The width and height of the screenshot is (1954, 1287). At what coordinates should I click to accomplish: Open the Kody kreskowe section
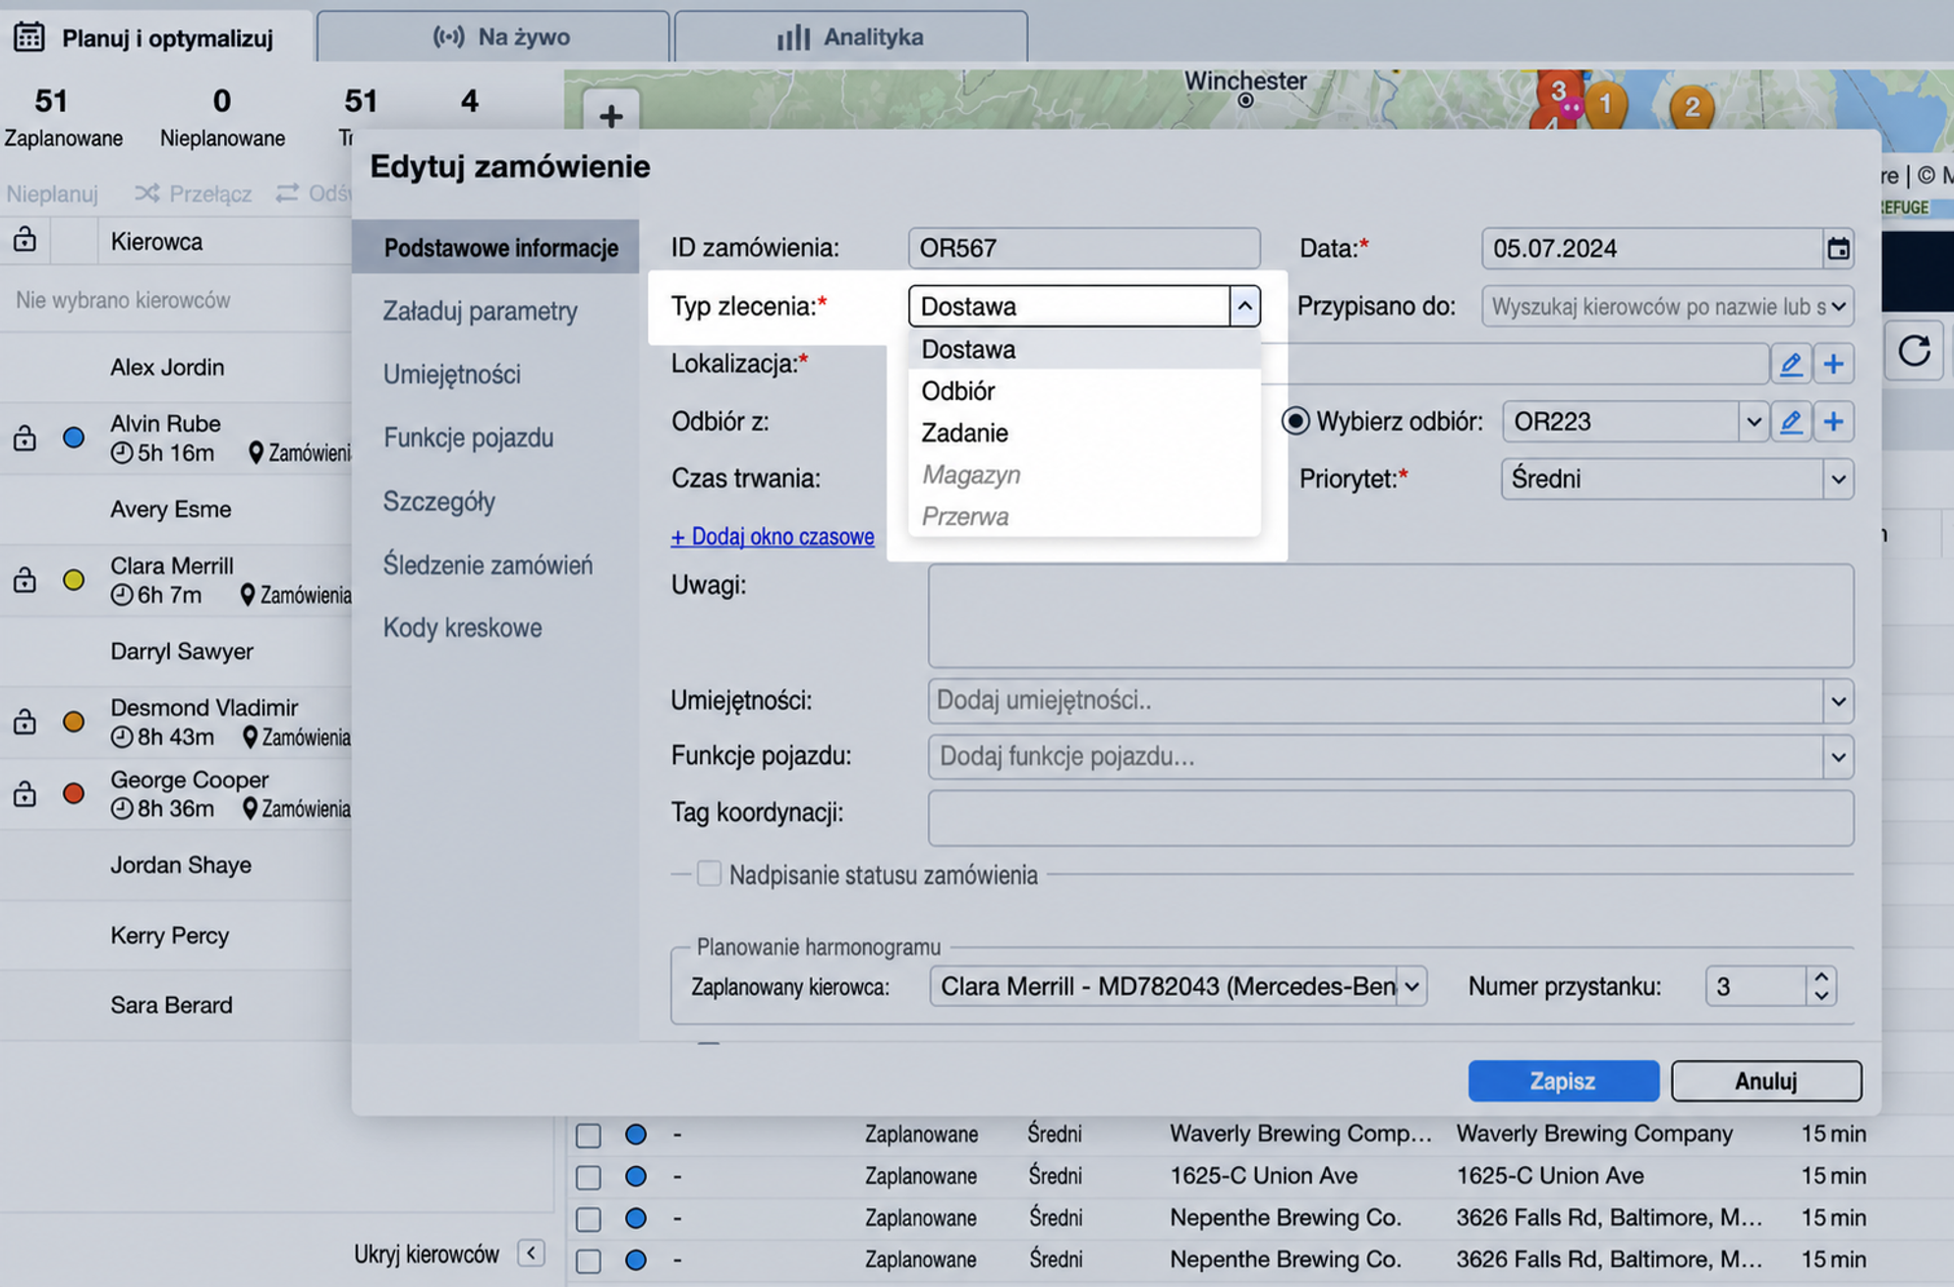click(463, 627)
